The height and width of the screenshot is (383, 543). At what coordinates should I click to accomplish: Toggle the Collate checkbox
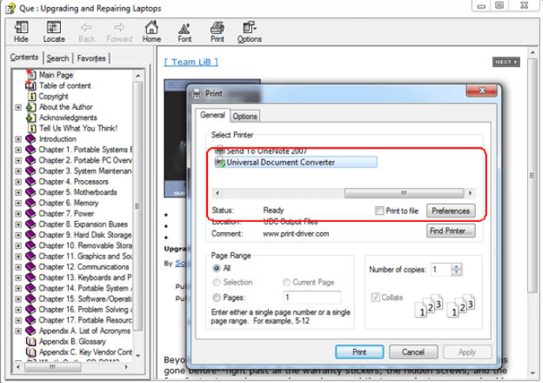click(x=375, y=297)
